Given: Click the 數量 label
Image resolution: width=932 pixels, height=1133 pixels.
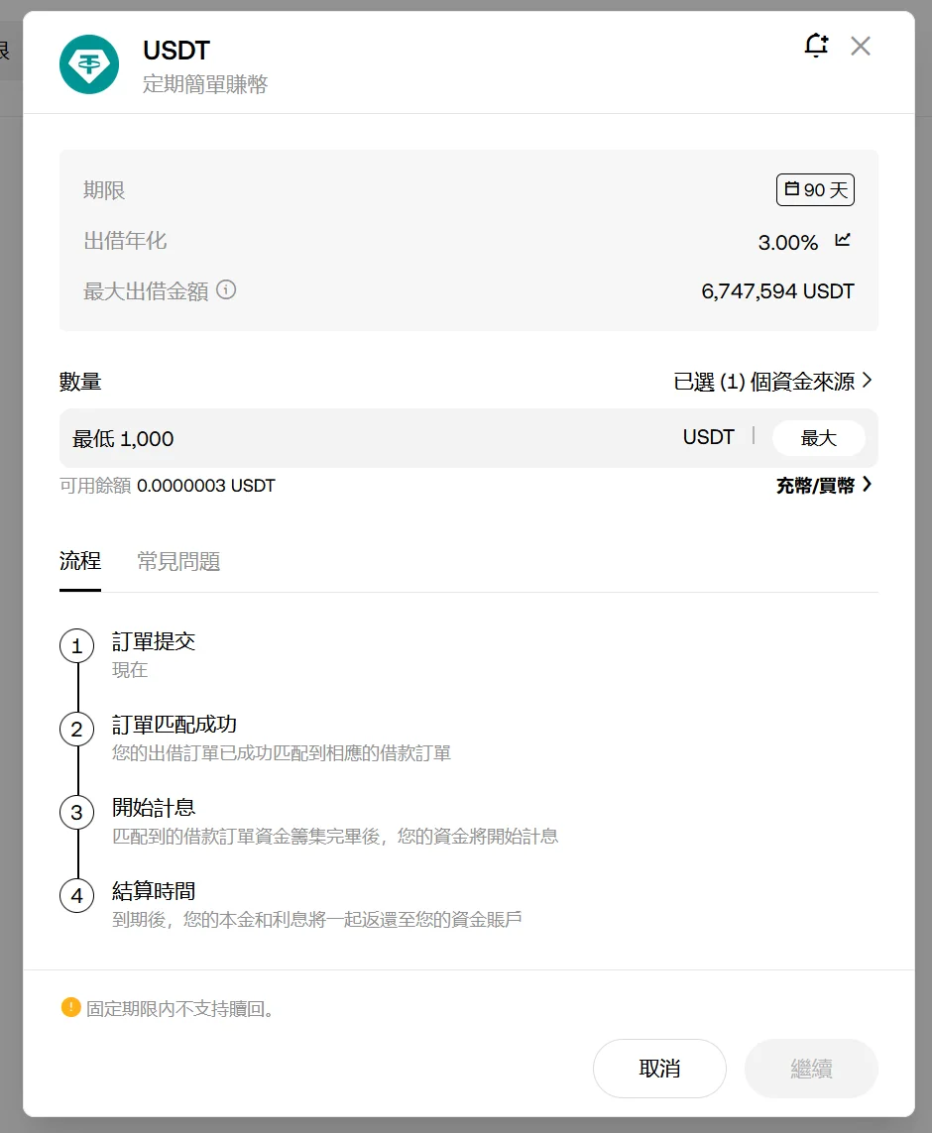Looking at the screenshot, I should click(80, 382).
